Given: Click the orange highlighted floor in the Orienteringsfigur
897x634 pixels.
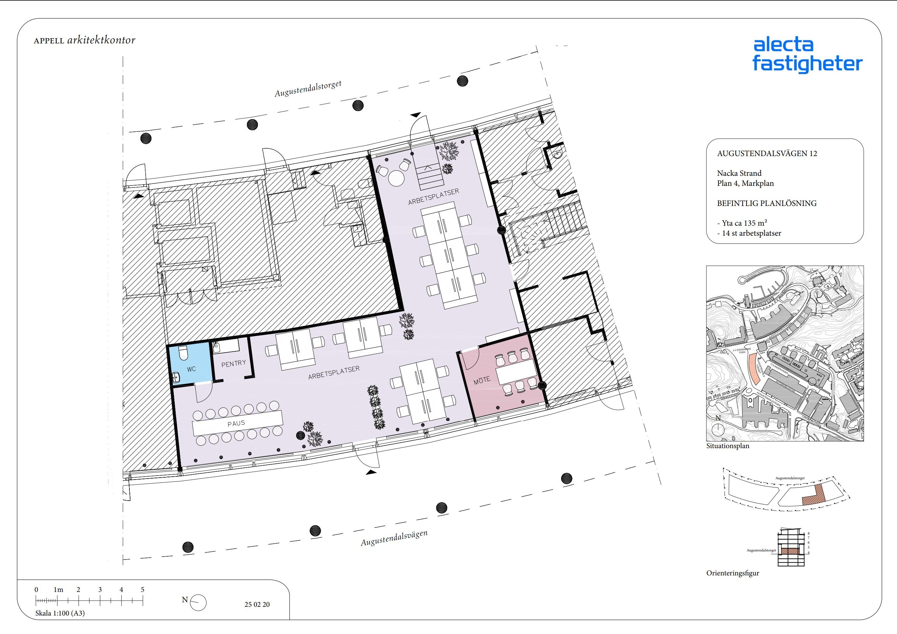Looking at the screenshot, I should pos(790,551).
